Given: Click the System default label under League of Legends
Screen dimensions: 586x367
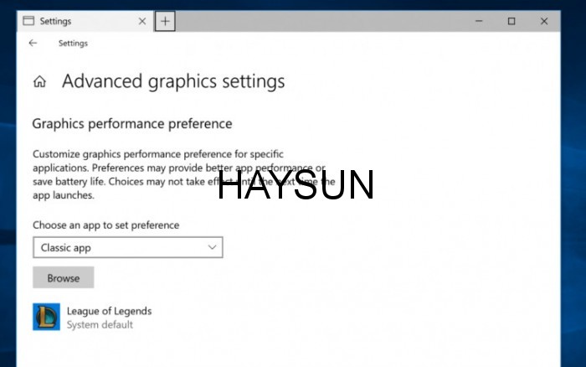Looking at the screenshot, I should [x=100, y=324].
